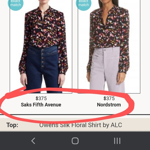Viewport: 150px width, 150px height.
Task: Tap the lavender pants in the right photo
Action: [106, 69]
